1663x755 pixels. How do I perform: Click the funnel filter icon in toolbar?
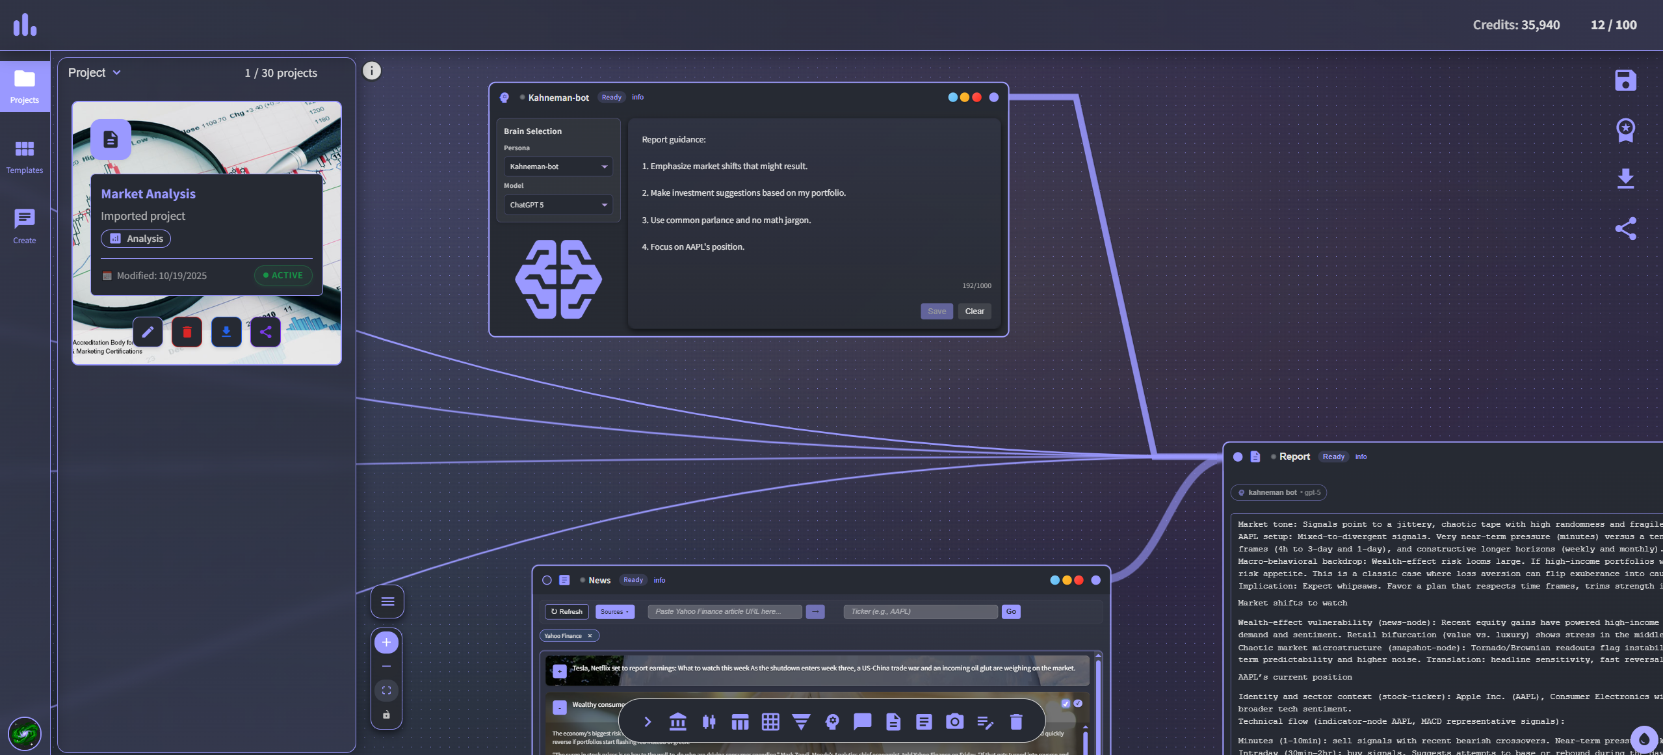(x=801, y=722)
